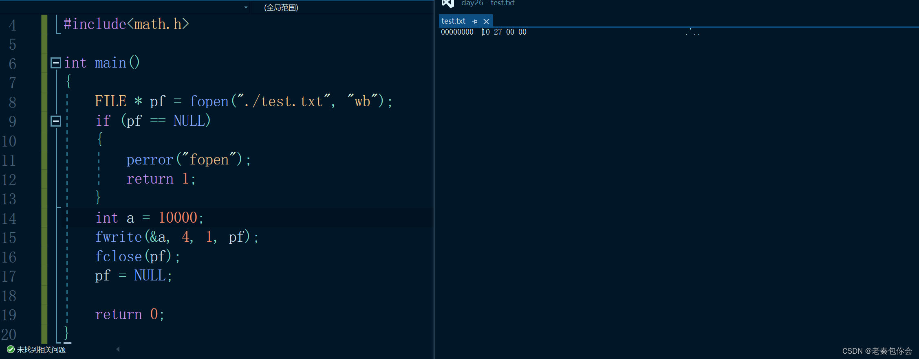Screen dimensions: 919x359
Task: Click the perror("fopen") statement
Action: 188,160
